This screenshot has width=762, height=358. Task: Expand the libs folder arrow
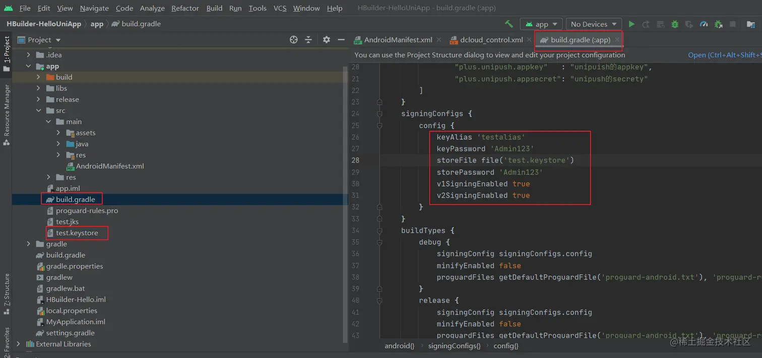coord(39,88)
